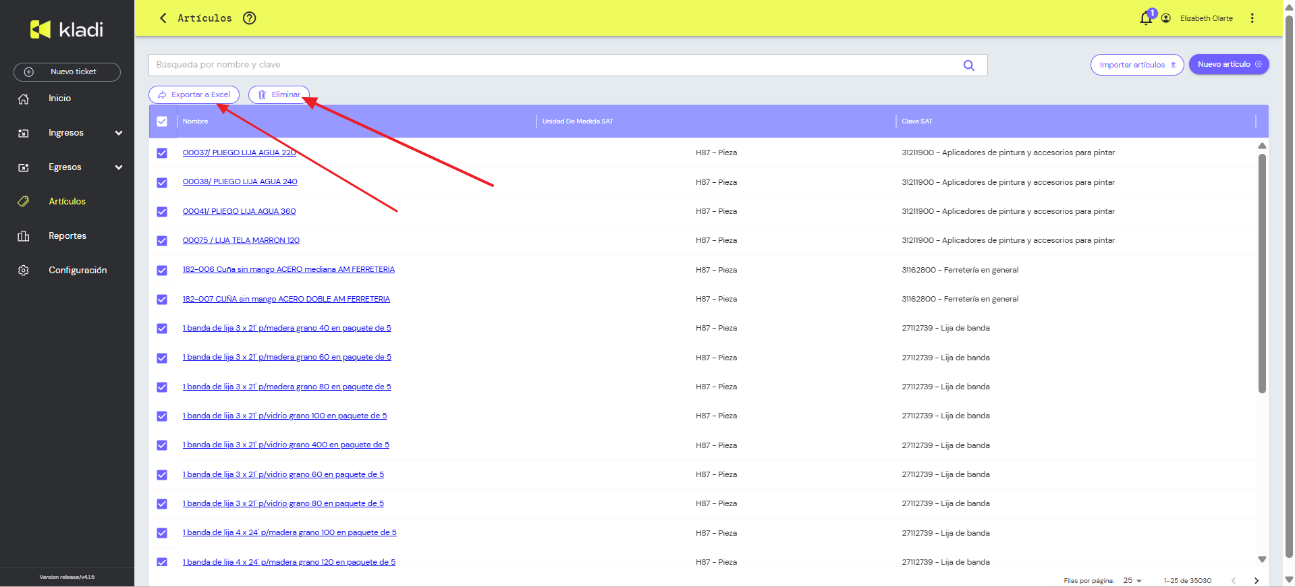Uncheck 00075 / LIJA TELA MARRON 120 row
This screenshot has width=1295, height=587.
[x=162, y=241]
